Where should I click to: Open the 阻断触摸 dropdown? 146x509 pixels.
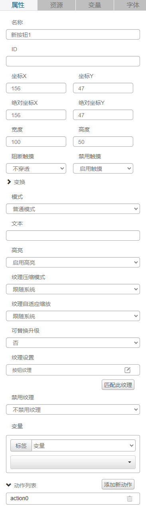(36, 168)
